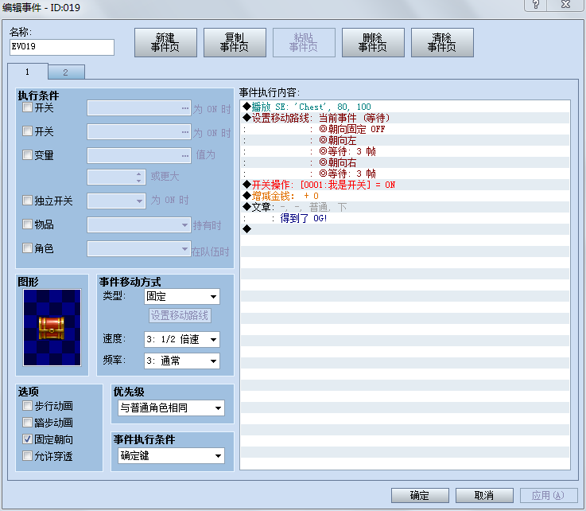Select the 文章 command line
Image resolution: width=586 pixels, height=511 pixels.
(x=406, y=207)
